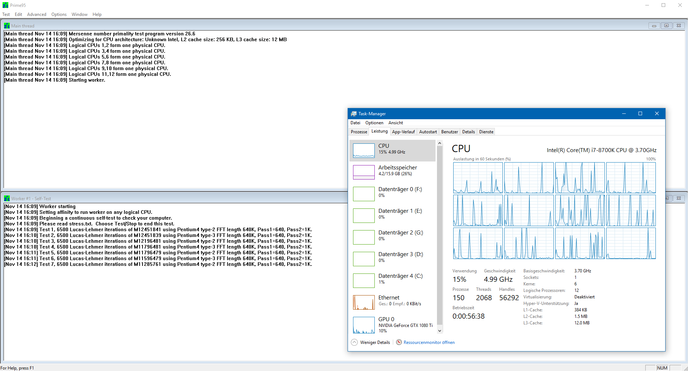Maximize the Task-Manager window
688x371 pixels.
(640, 113)
